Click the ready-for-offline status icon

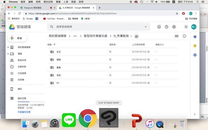pyautogui.click(x=159, y=27)
